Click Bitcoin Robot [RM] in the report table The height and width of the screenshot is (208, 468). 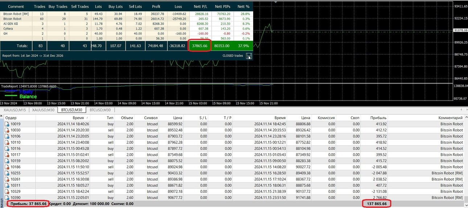point(16,14)
